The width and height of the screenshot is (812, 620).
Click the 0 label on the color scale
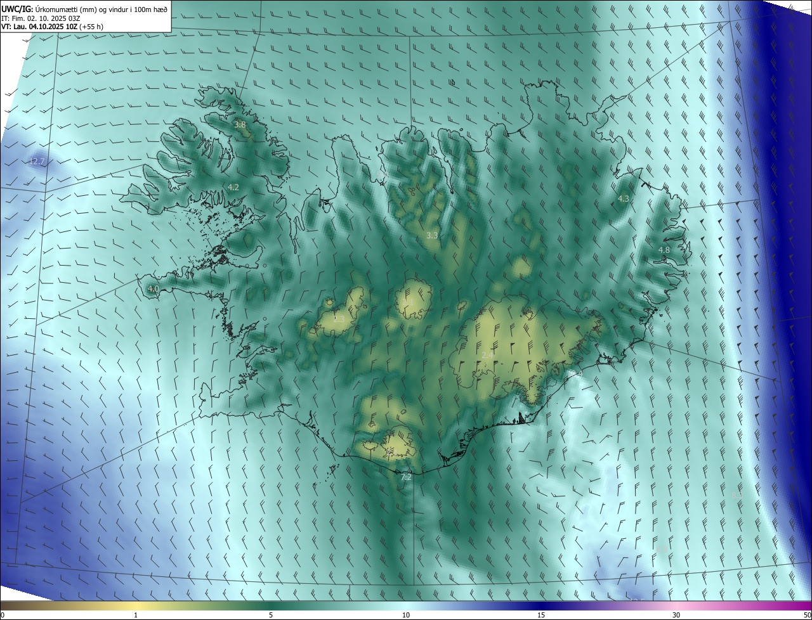[3, 615]
